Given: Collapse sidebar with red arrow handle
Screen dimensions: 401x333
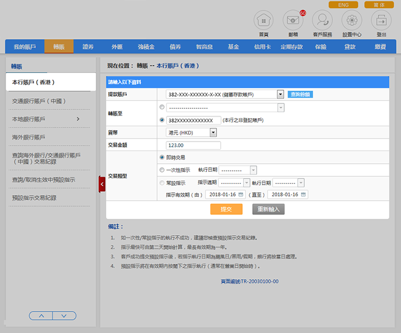Looking at the screenshot, I should pos(102,184).
